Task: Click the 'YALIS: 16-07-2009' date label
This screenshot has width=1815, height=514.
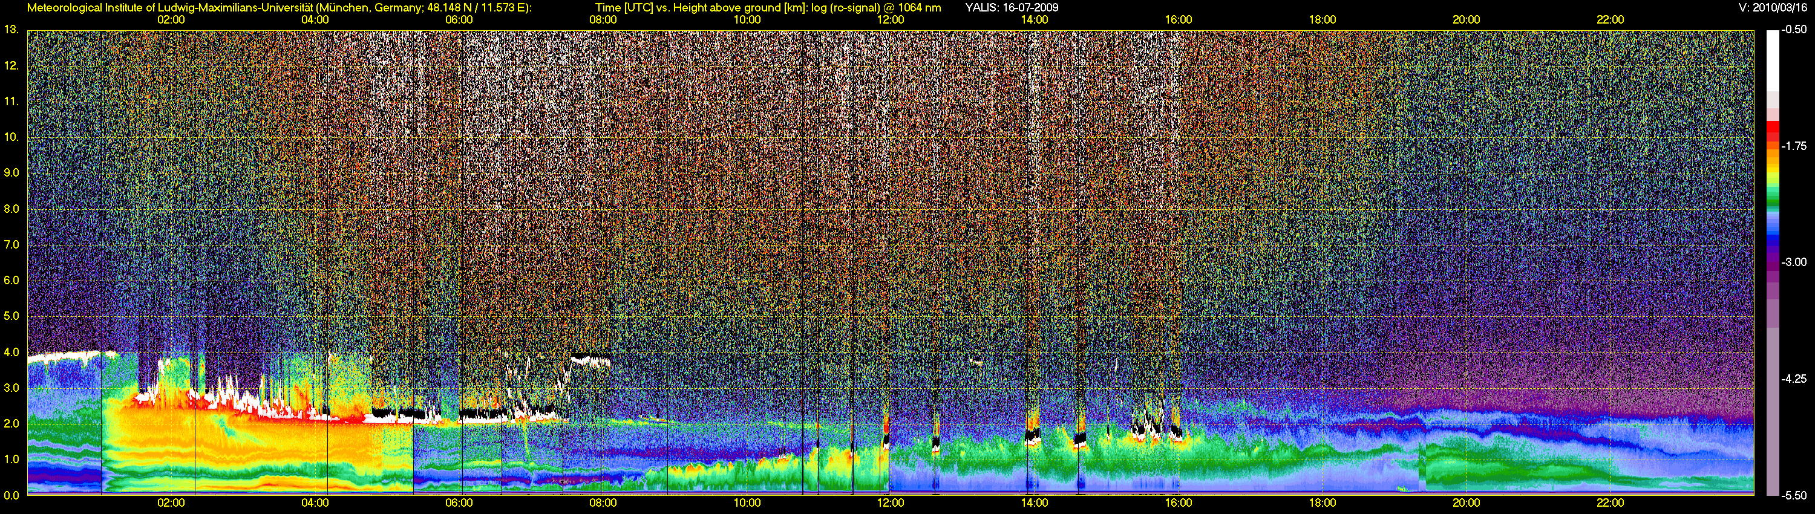Action: coord(1012,8)
